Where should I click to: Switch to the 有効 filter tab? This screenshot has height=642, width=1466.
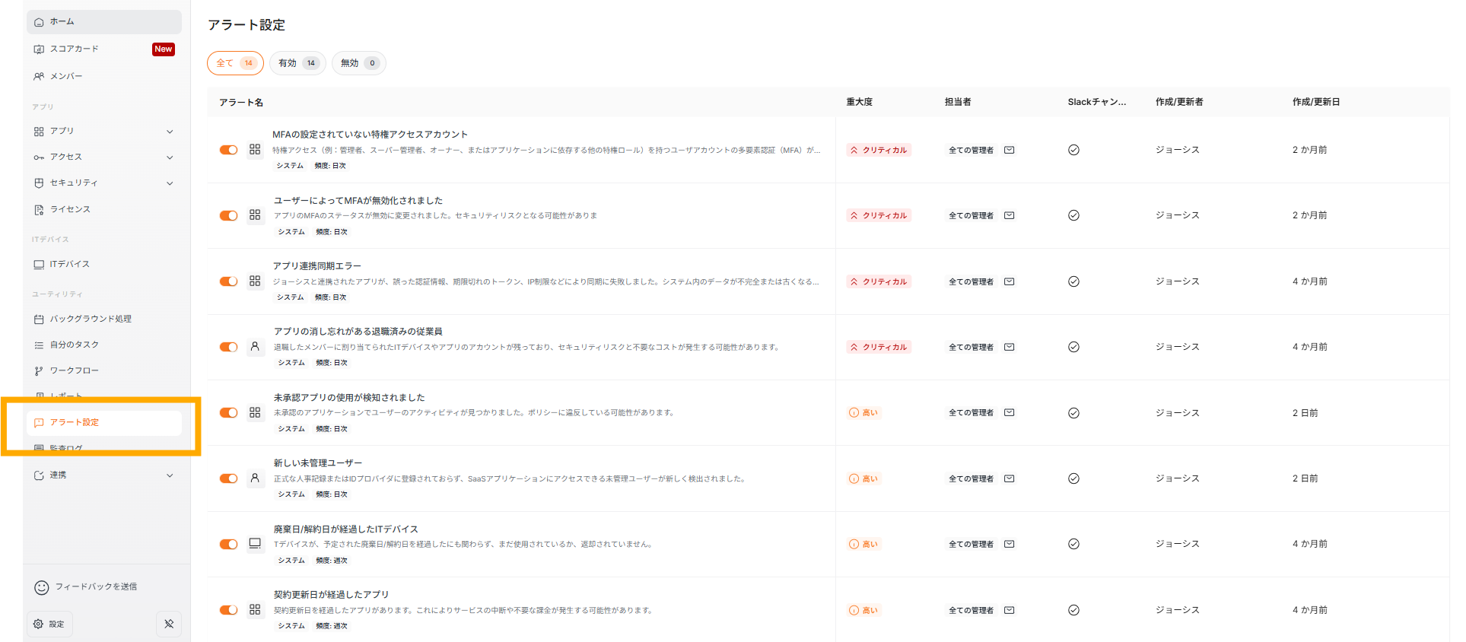[x=297, y=63]
